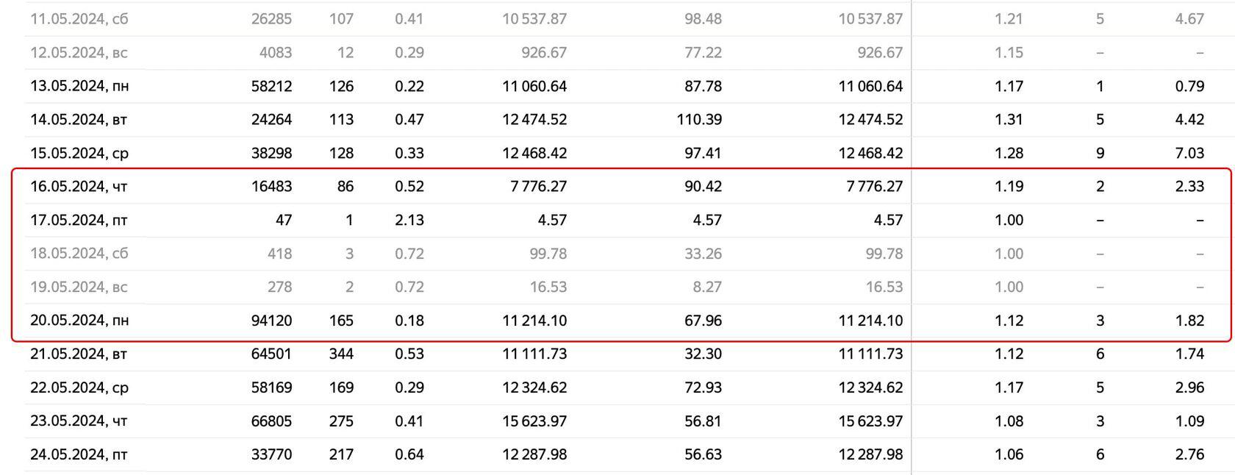Viewport: 1235px width, 475px height.
Task: Click the 278 value for 19.05.2024
Action: point(279,287)
